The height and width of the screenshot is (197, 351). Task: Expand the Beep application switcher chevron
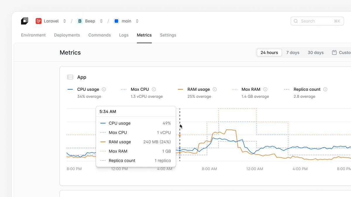click(x=101, y=21)
